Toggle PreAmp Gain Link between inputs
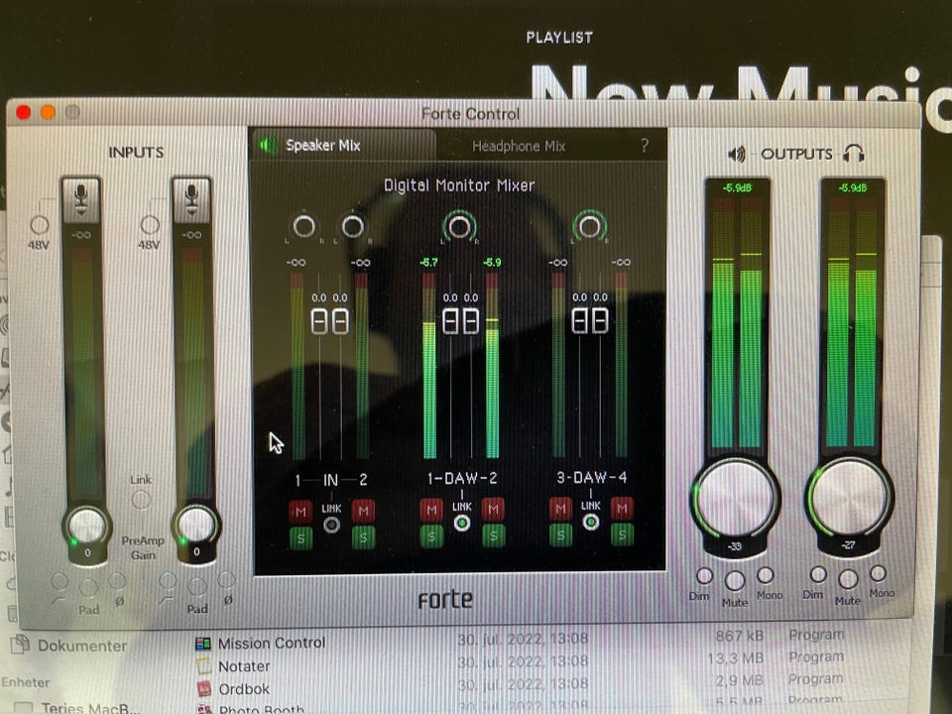The width and height of the screenshot is (952, 714). (x=141, y=500)
